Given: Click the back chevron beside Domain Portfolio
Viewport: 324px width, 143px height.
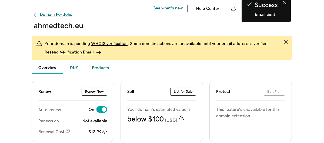Looking at the screenshot, I should [35, 15].
